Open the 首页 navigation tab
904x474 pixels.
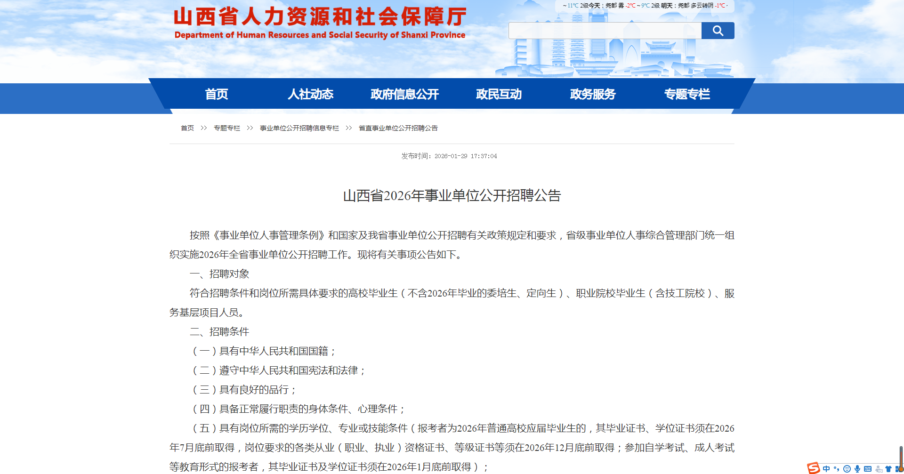click(217, 94)
